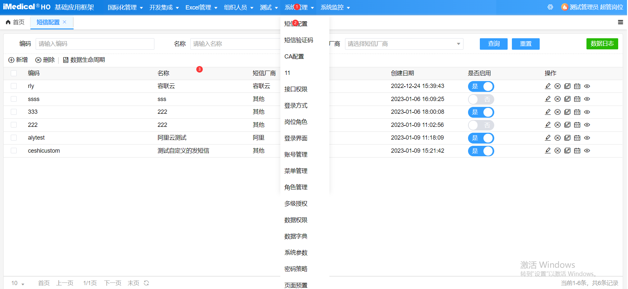Tick the checkbox in the rly row

tap(14, 86)
